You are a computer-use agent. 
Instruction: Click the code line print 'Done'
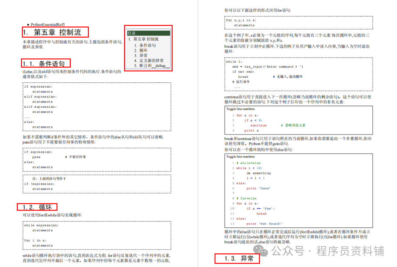coord(258,188)
